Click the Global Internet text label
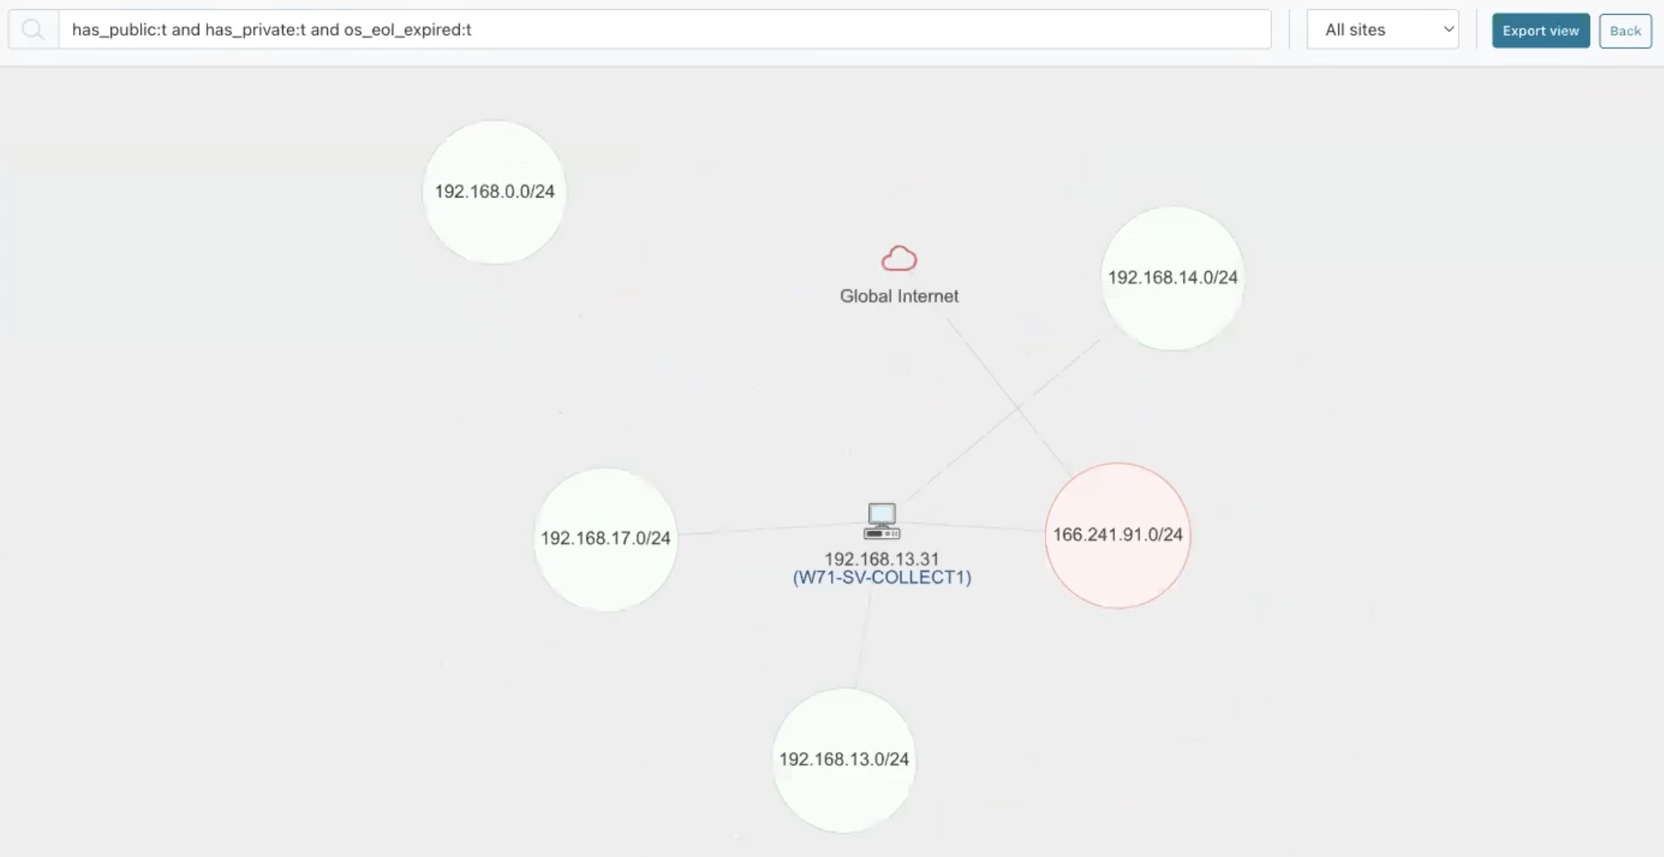Viewport: 1664px width, 857px height. tap(899, 296)
